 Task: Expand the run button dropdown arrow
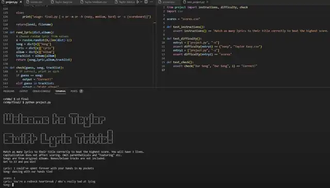click(x=141, y=2)
